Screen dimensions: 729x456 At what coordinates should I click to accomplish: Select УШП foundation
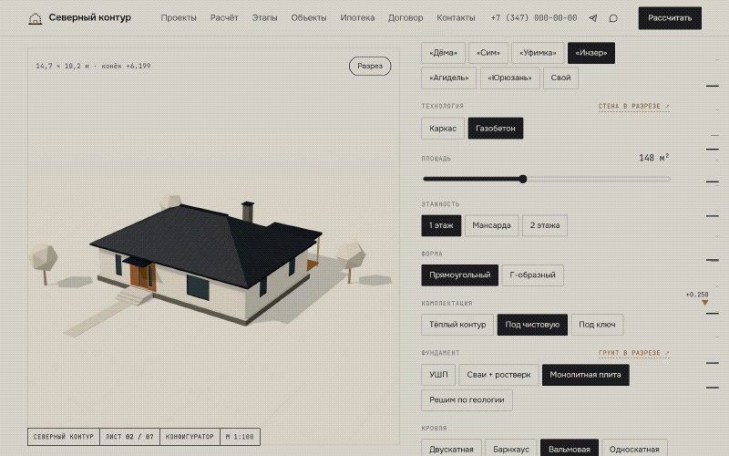(x=438, y=375)
